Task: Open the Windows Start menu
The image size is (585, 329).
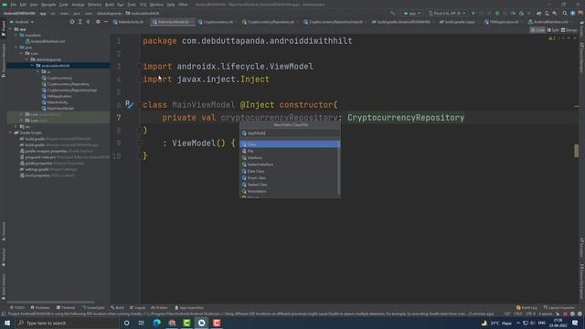Action: pyautogui.click(x=7, y=323)
